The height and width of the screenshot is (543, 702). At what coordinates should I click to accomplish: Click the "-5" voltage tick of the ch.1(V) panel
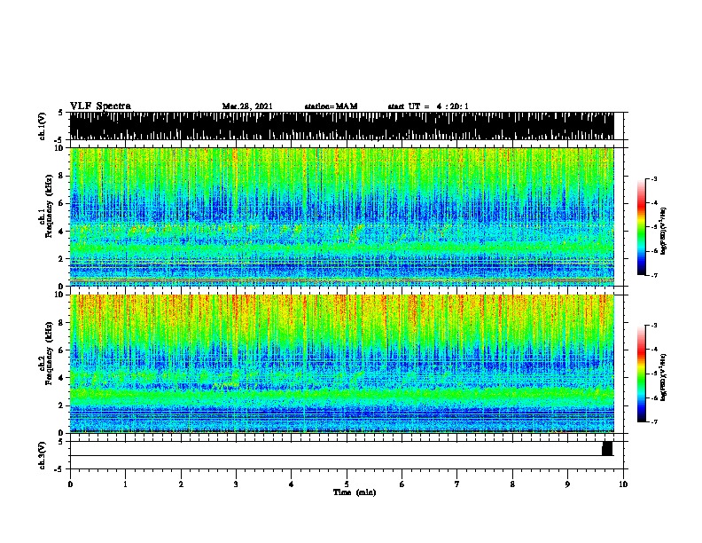[x=58, y=140]
